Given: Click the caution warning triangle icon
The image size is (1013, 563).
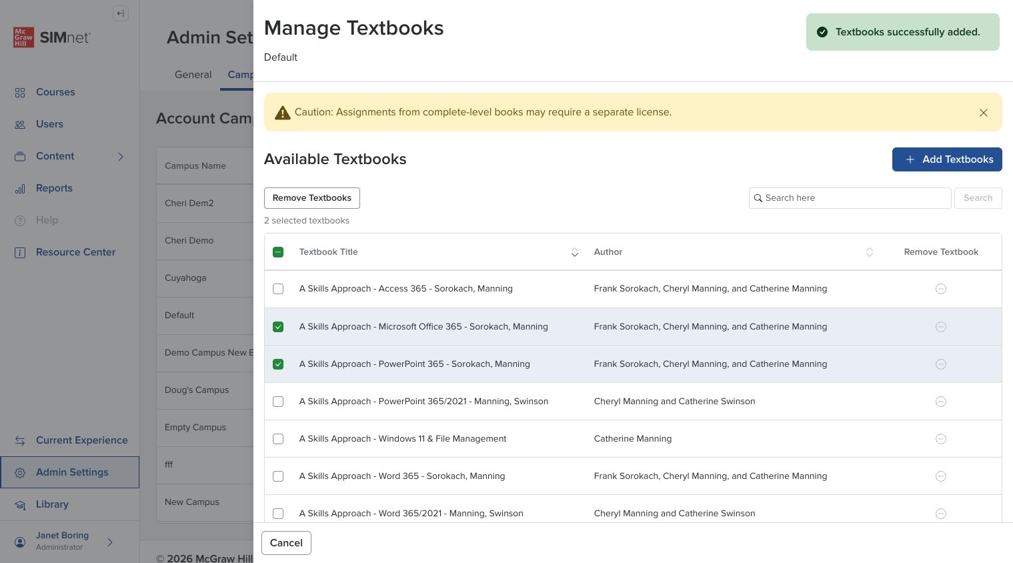Looking at the screenshot, I should [283, 113].
